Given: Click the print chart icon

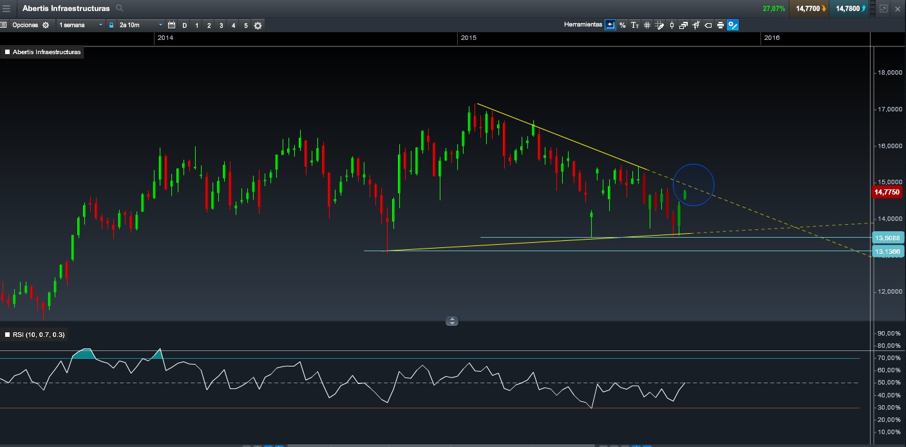Looking at the screenshot, I should (720, 25).
